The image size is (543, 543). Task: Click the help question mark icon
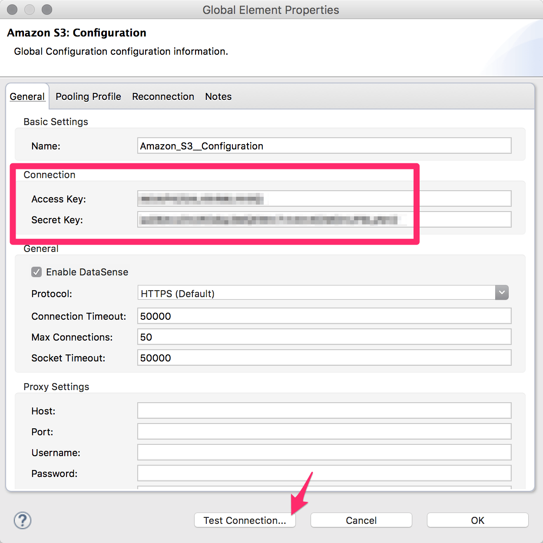point(22,520)
